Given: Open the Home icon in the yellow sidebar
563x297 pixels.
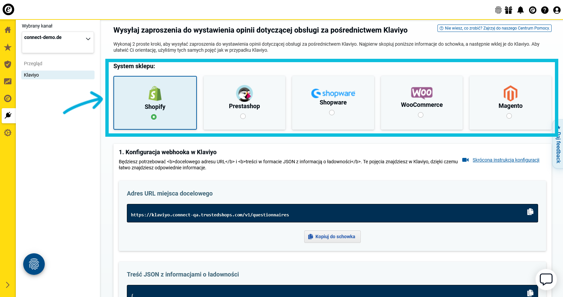Looking at the screenshot, I should [8, 30].
